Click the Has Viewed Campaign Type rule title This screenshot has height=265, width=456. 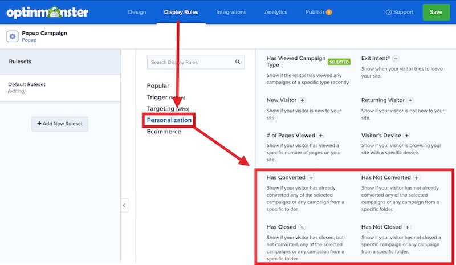pyautogui.click(x=296, y=62)
